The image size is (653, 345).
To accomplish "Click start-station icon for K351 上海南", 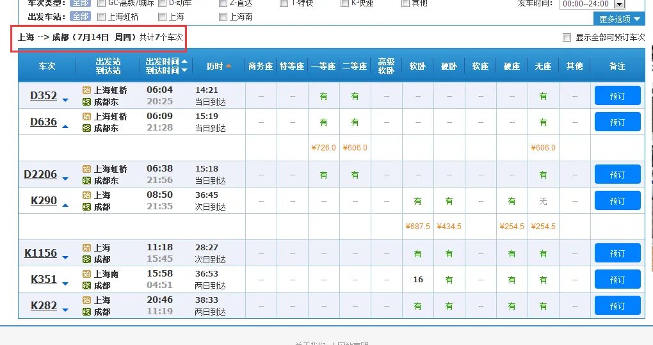I will coord(86,274).
